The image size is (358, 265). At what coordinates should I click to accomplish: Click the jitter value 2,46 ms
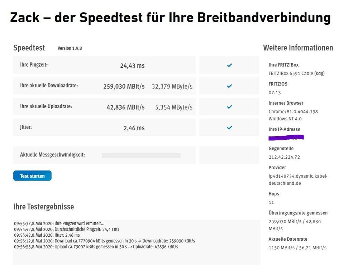(x=134, y=128)
